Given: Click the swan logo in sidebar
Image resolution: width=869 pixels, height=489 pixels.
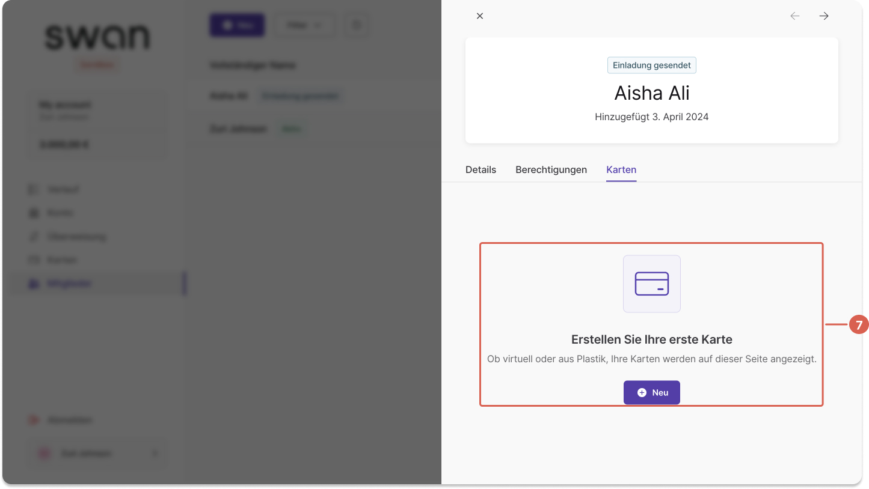Looking at the screenshot, I should coord(97,37).
